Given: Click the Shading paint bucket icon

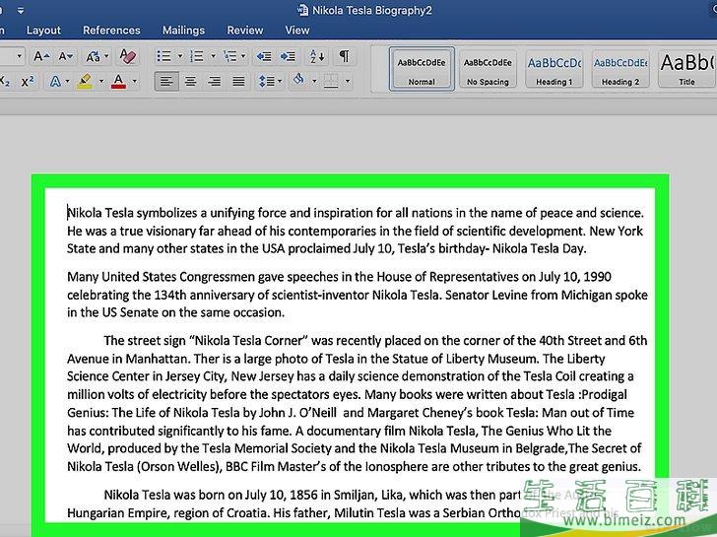Looking at the screenshot, I should 299,81.
